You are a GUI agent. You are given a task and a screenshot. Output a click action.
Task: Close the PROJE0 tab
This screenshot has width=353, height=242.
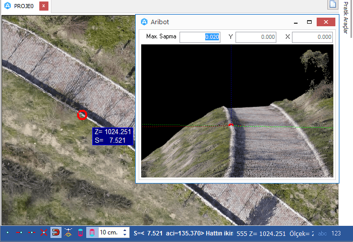(44, 7)
